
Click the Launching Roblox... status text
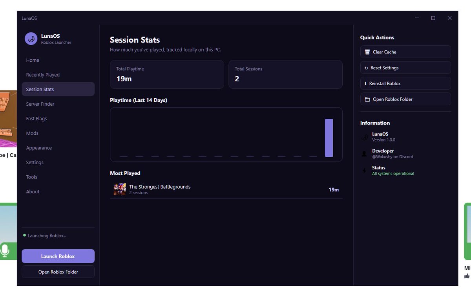click(x=47, y=236)
